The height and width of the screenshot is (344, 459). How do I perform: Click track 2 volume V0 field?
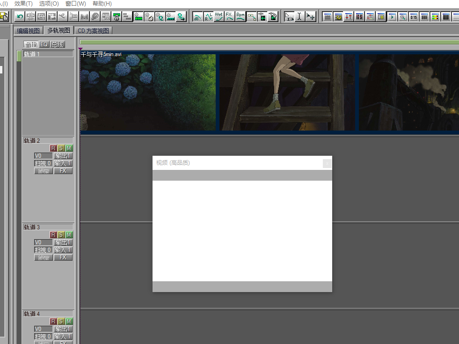tap(43, 156)
